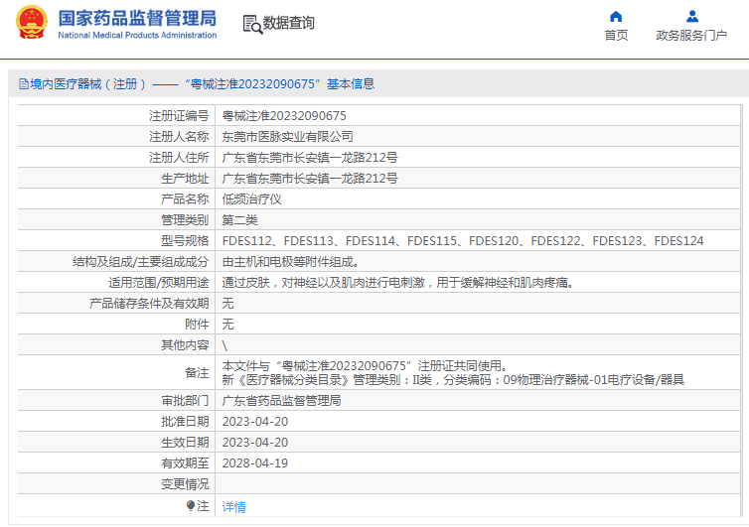Click the 产品储存条件及有效期 label
The image size is (749, 527).
tap(150, 304)
